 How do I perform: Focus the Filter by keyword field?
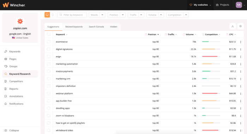pos(72,15)
